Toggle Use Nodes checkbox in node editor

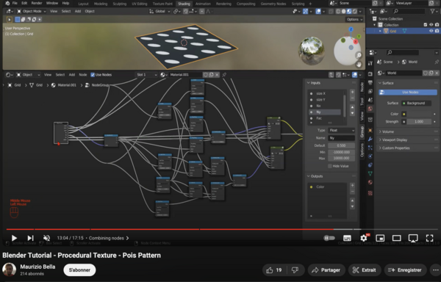coord(93,75)
